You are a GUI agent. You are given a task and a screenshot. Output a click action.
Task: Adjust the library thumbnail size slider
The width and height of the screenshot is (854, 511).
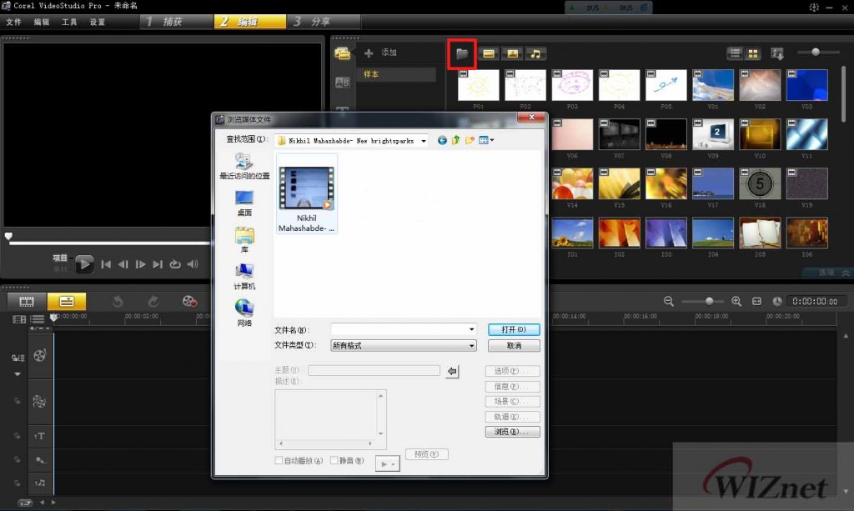pos(815,53)
